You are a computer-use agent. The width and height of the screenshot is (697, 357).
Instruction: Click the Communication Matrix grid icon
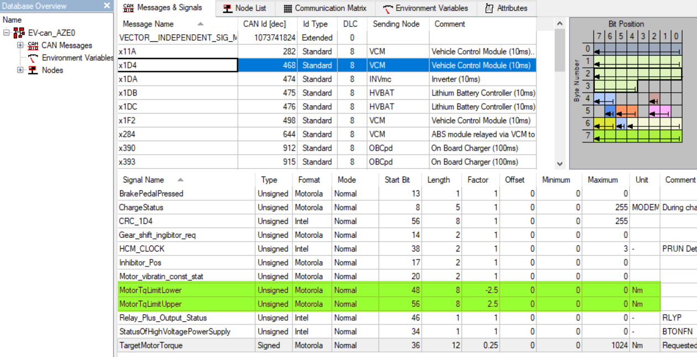[x=287, y=8]
